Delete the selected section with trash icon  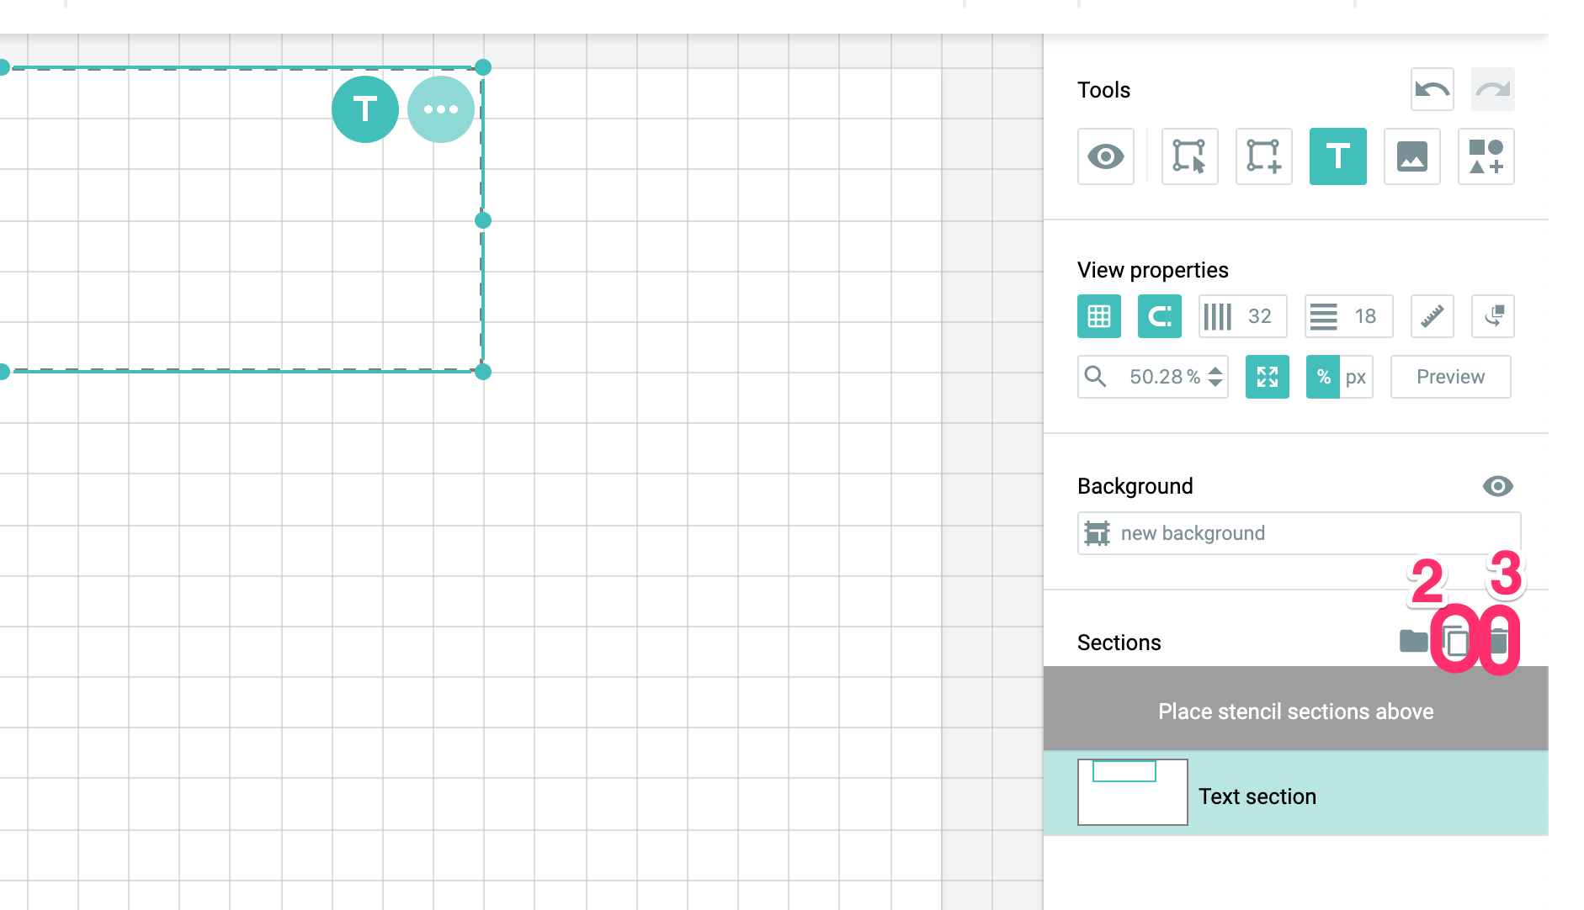tap(1499, 642)
